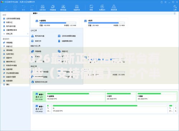Click the Redo (重做) toolbar arrow
The width and height of the screenshot is (179, 131).
32,8
